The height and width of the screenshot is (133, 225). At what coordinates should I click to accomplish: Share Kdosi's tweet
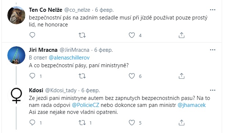click(x=182, y=123)
